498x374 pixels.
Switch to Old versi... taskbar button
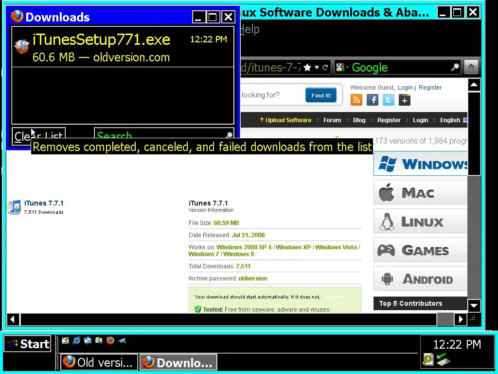tap(99, 362)
